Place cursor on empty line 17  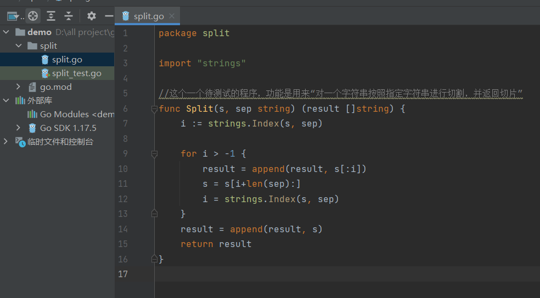click(329, 274)
